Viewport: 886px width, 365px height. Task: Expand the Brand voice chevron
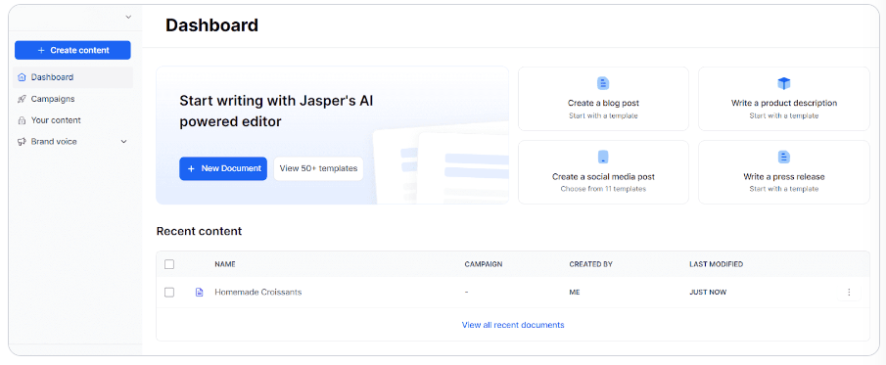[x=124, y=142]
